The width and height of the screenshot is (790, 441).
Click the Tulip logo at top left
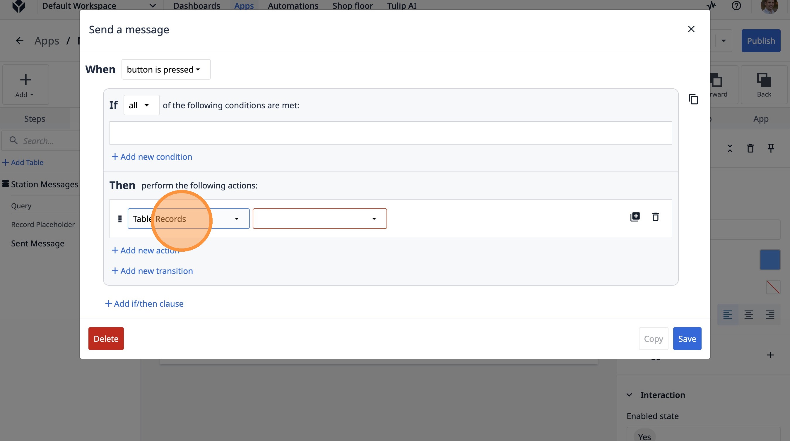(x=19, y=6)
